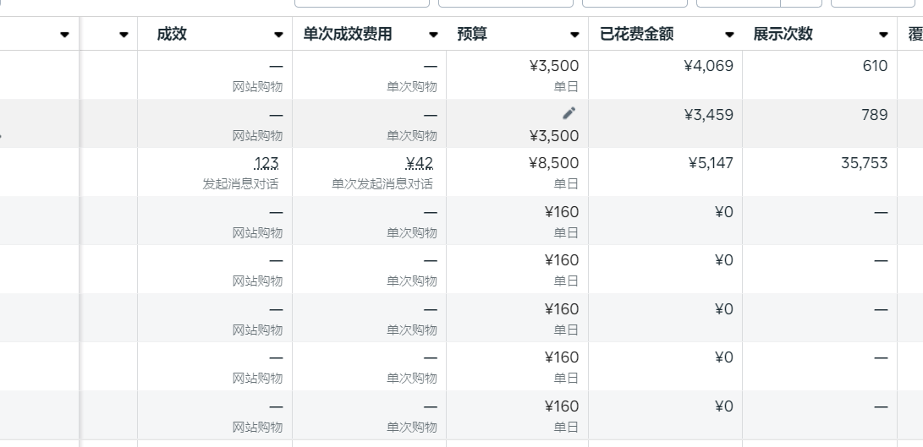Image resolution: width=923 pixels, height=447 pixels.
Task: Select the 展示次数 header label
Action: [x=783, y=35]
